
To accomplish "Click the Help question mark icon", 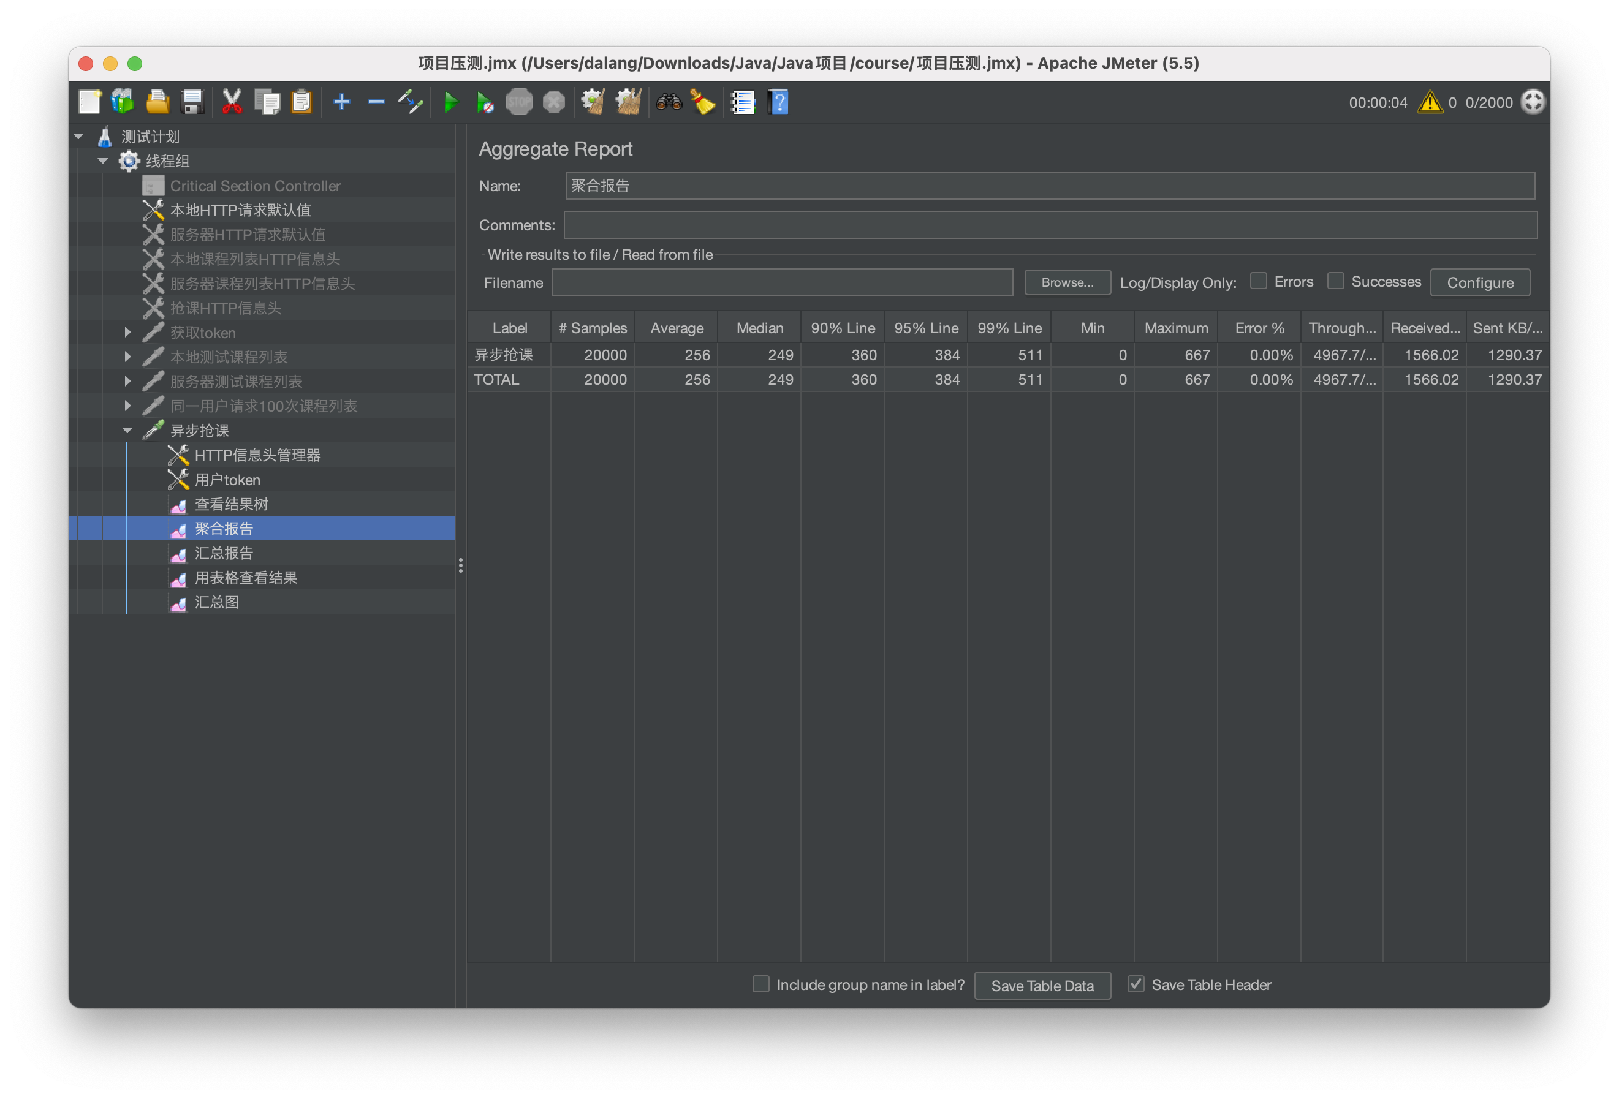I will [778, 102].
